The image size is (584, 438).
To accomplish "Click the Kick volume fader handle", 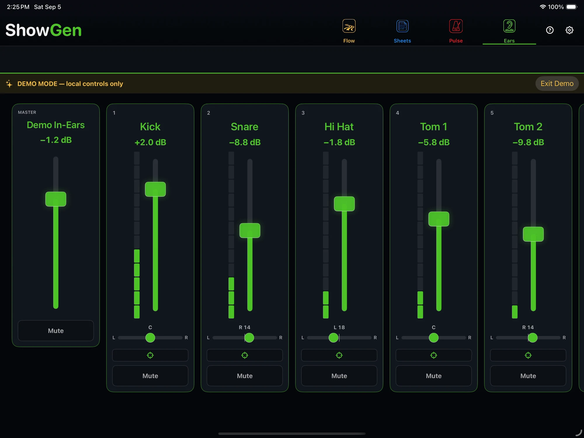I will (x=155, y=189).
